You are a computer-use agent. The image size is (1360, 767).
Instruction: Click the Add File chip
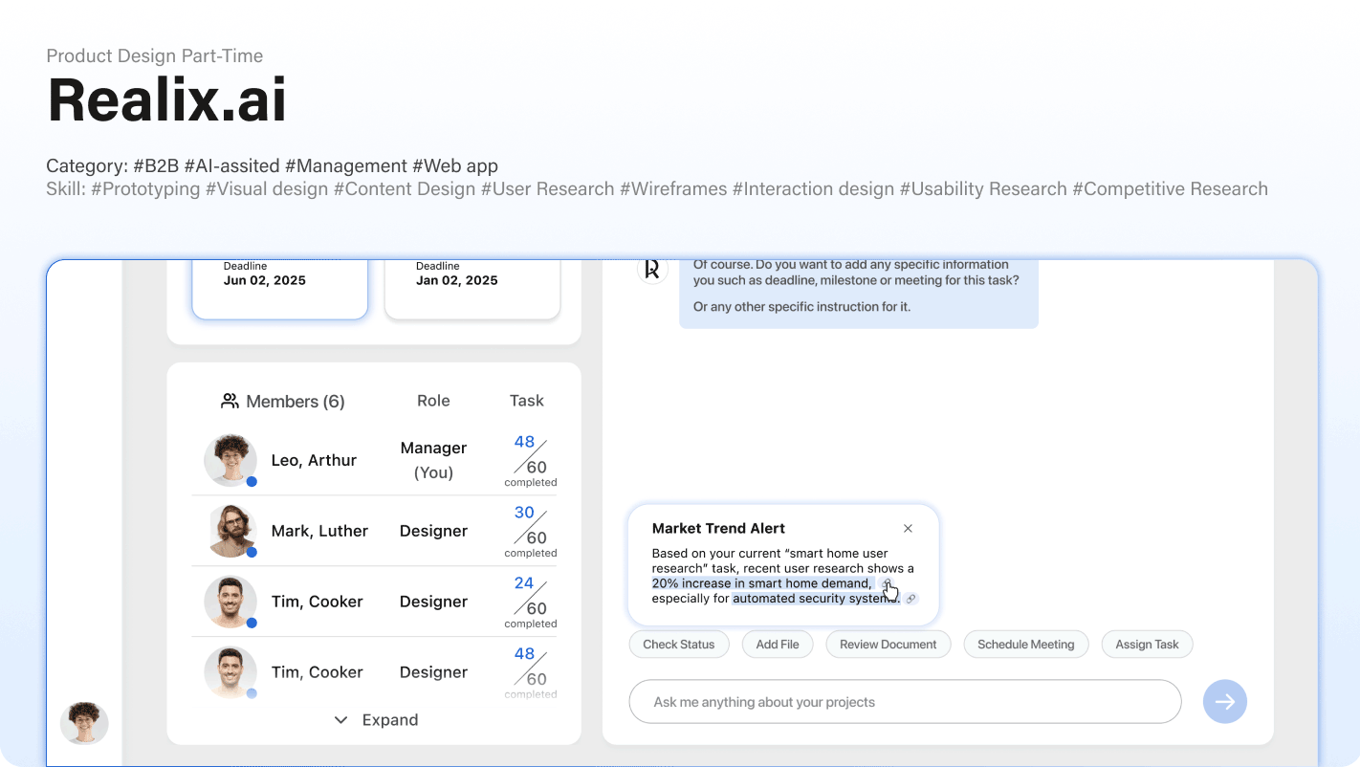click(778, 645)
